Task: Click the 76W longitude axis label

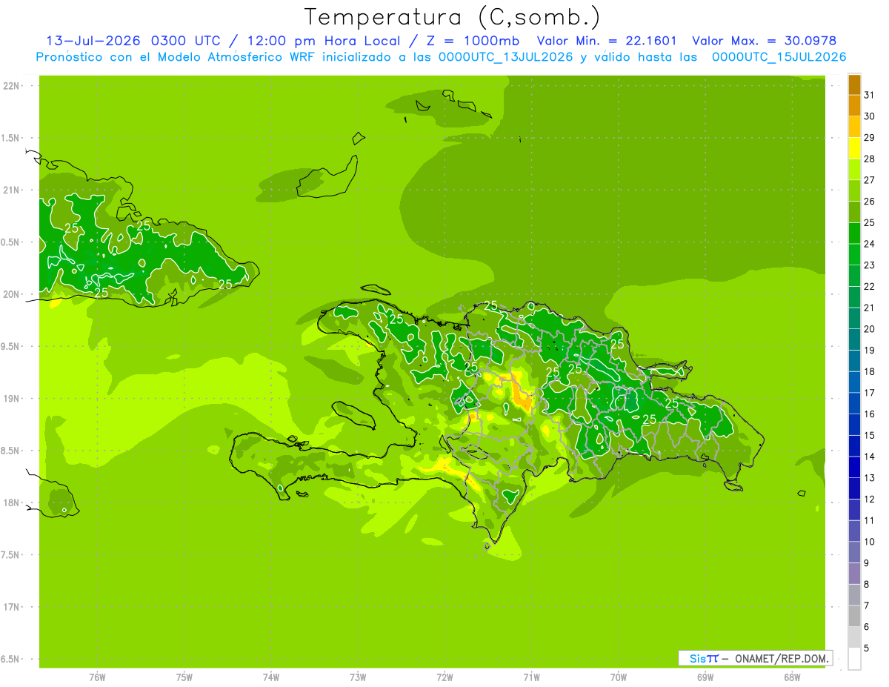Action: pyautogui.click(x=97, y=677)
